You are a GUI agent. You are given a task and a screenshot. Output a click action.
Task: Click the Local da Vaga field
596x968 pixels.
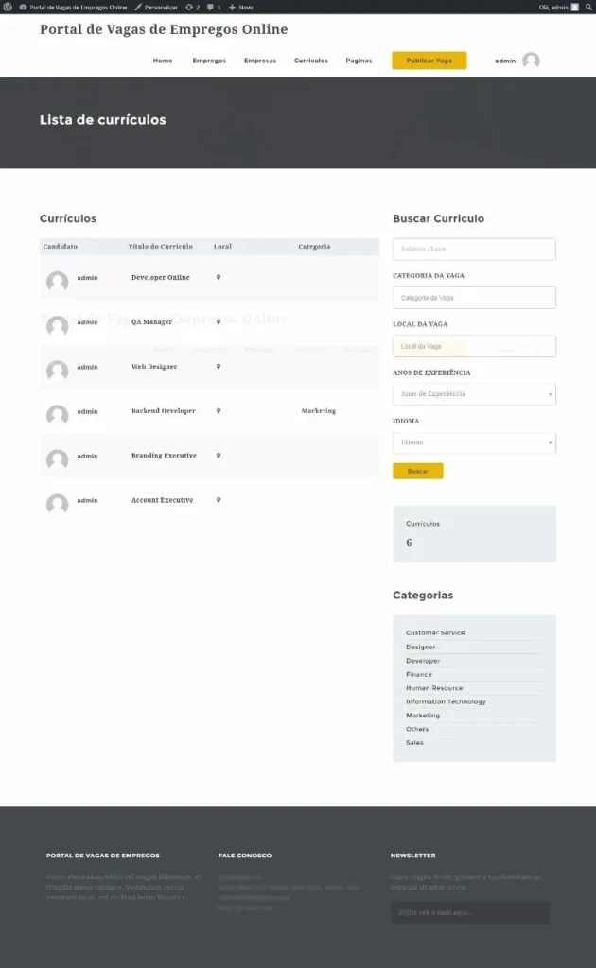[x=474, y=346]
